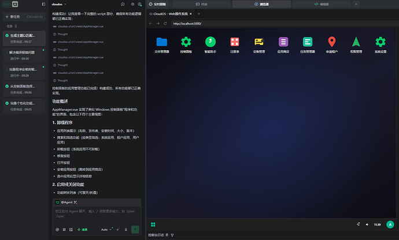399x240 pixels.
Task: Open the 任务管理器 teal icon
Action: [308, 44]
